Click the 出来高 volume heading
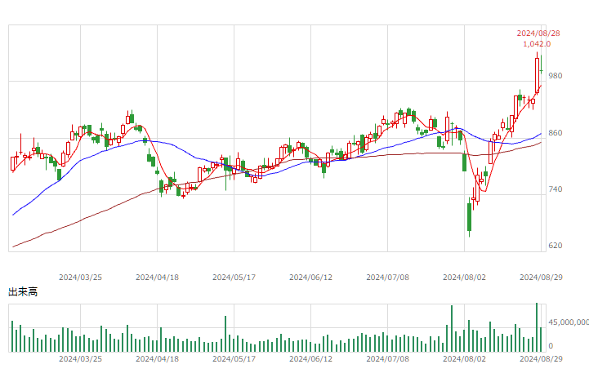This screenshot has width=589, height=373. pos(23,292)
